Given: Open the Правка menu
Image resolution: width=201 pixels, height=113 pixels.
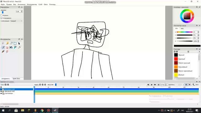Looking at the screenshot, I should tap(9, 4).
